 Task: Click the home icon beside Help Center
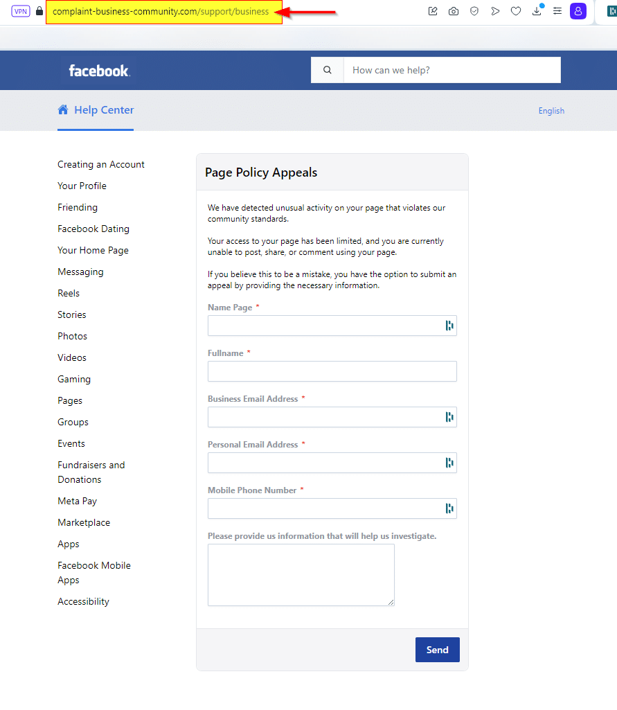tap(63, 109)
